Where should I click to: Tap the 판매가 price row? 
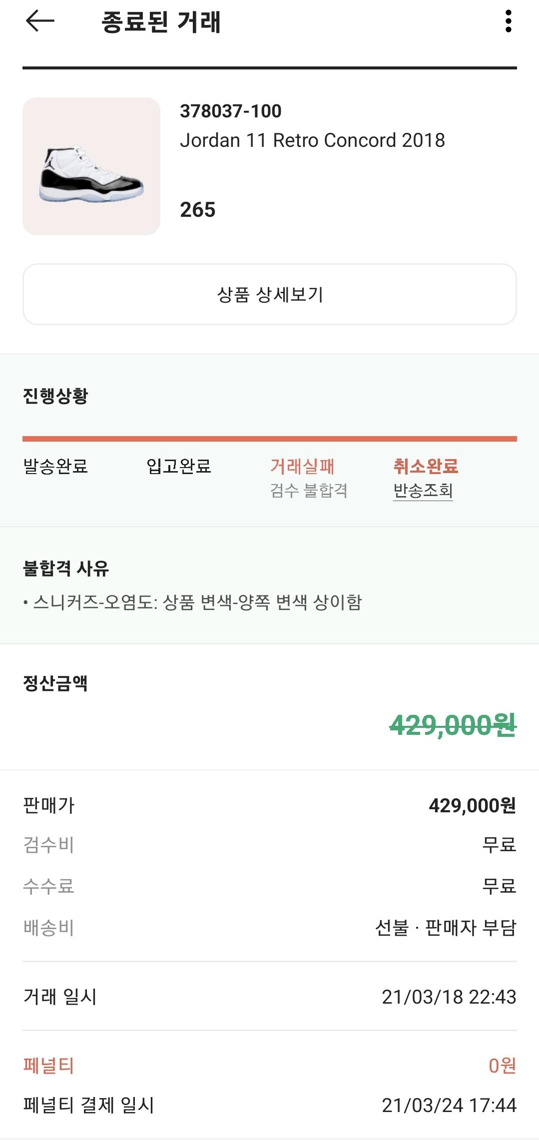coord(270,805)
